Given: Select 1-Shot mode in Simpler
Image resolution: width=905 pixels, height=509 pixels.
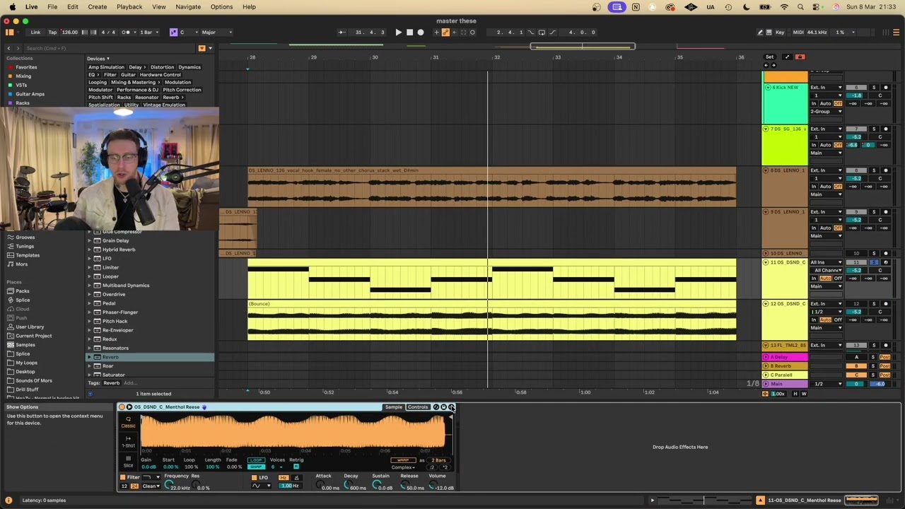Looking at the screenshot, I should click(128, 442).
